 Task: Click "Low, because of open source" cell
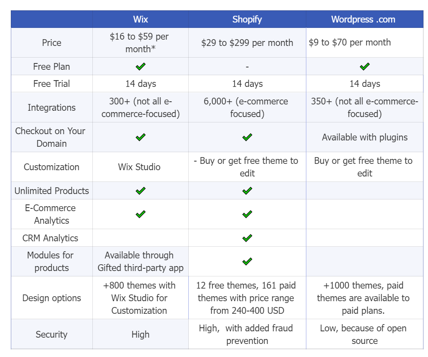pos(364,334)
